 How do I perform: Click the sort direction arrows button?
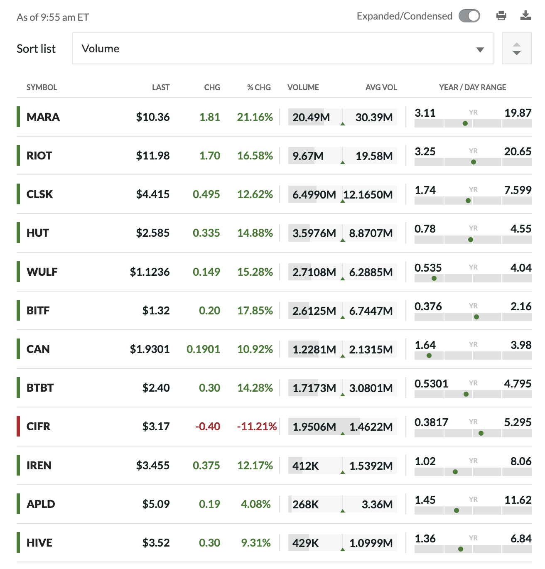(516, 49)
